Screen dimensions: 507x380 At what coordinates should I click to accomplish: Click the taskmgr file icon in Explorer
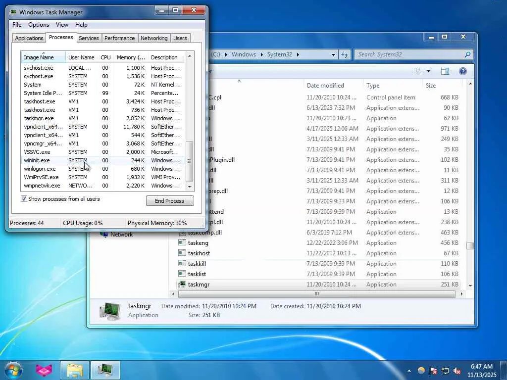point(182,285)
